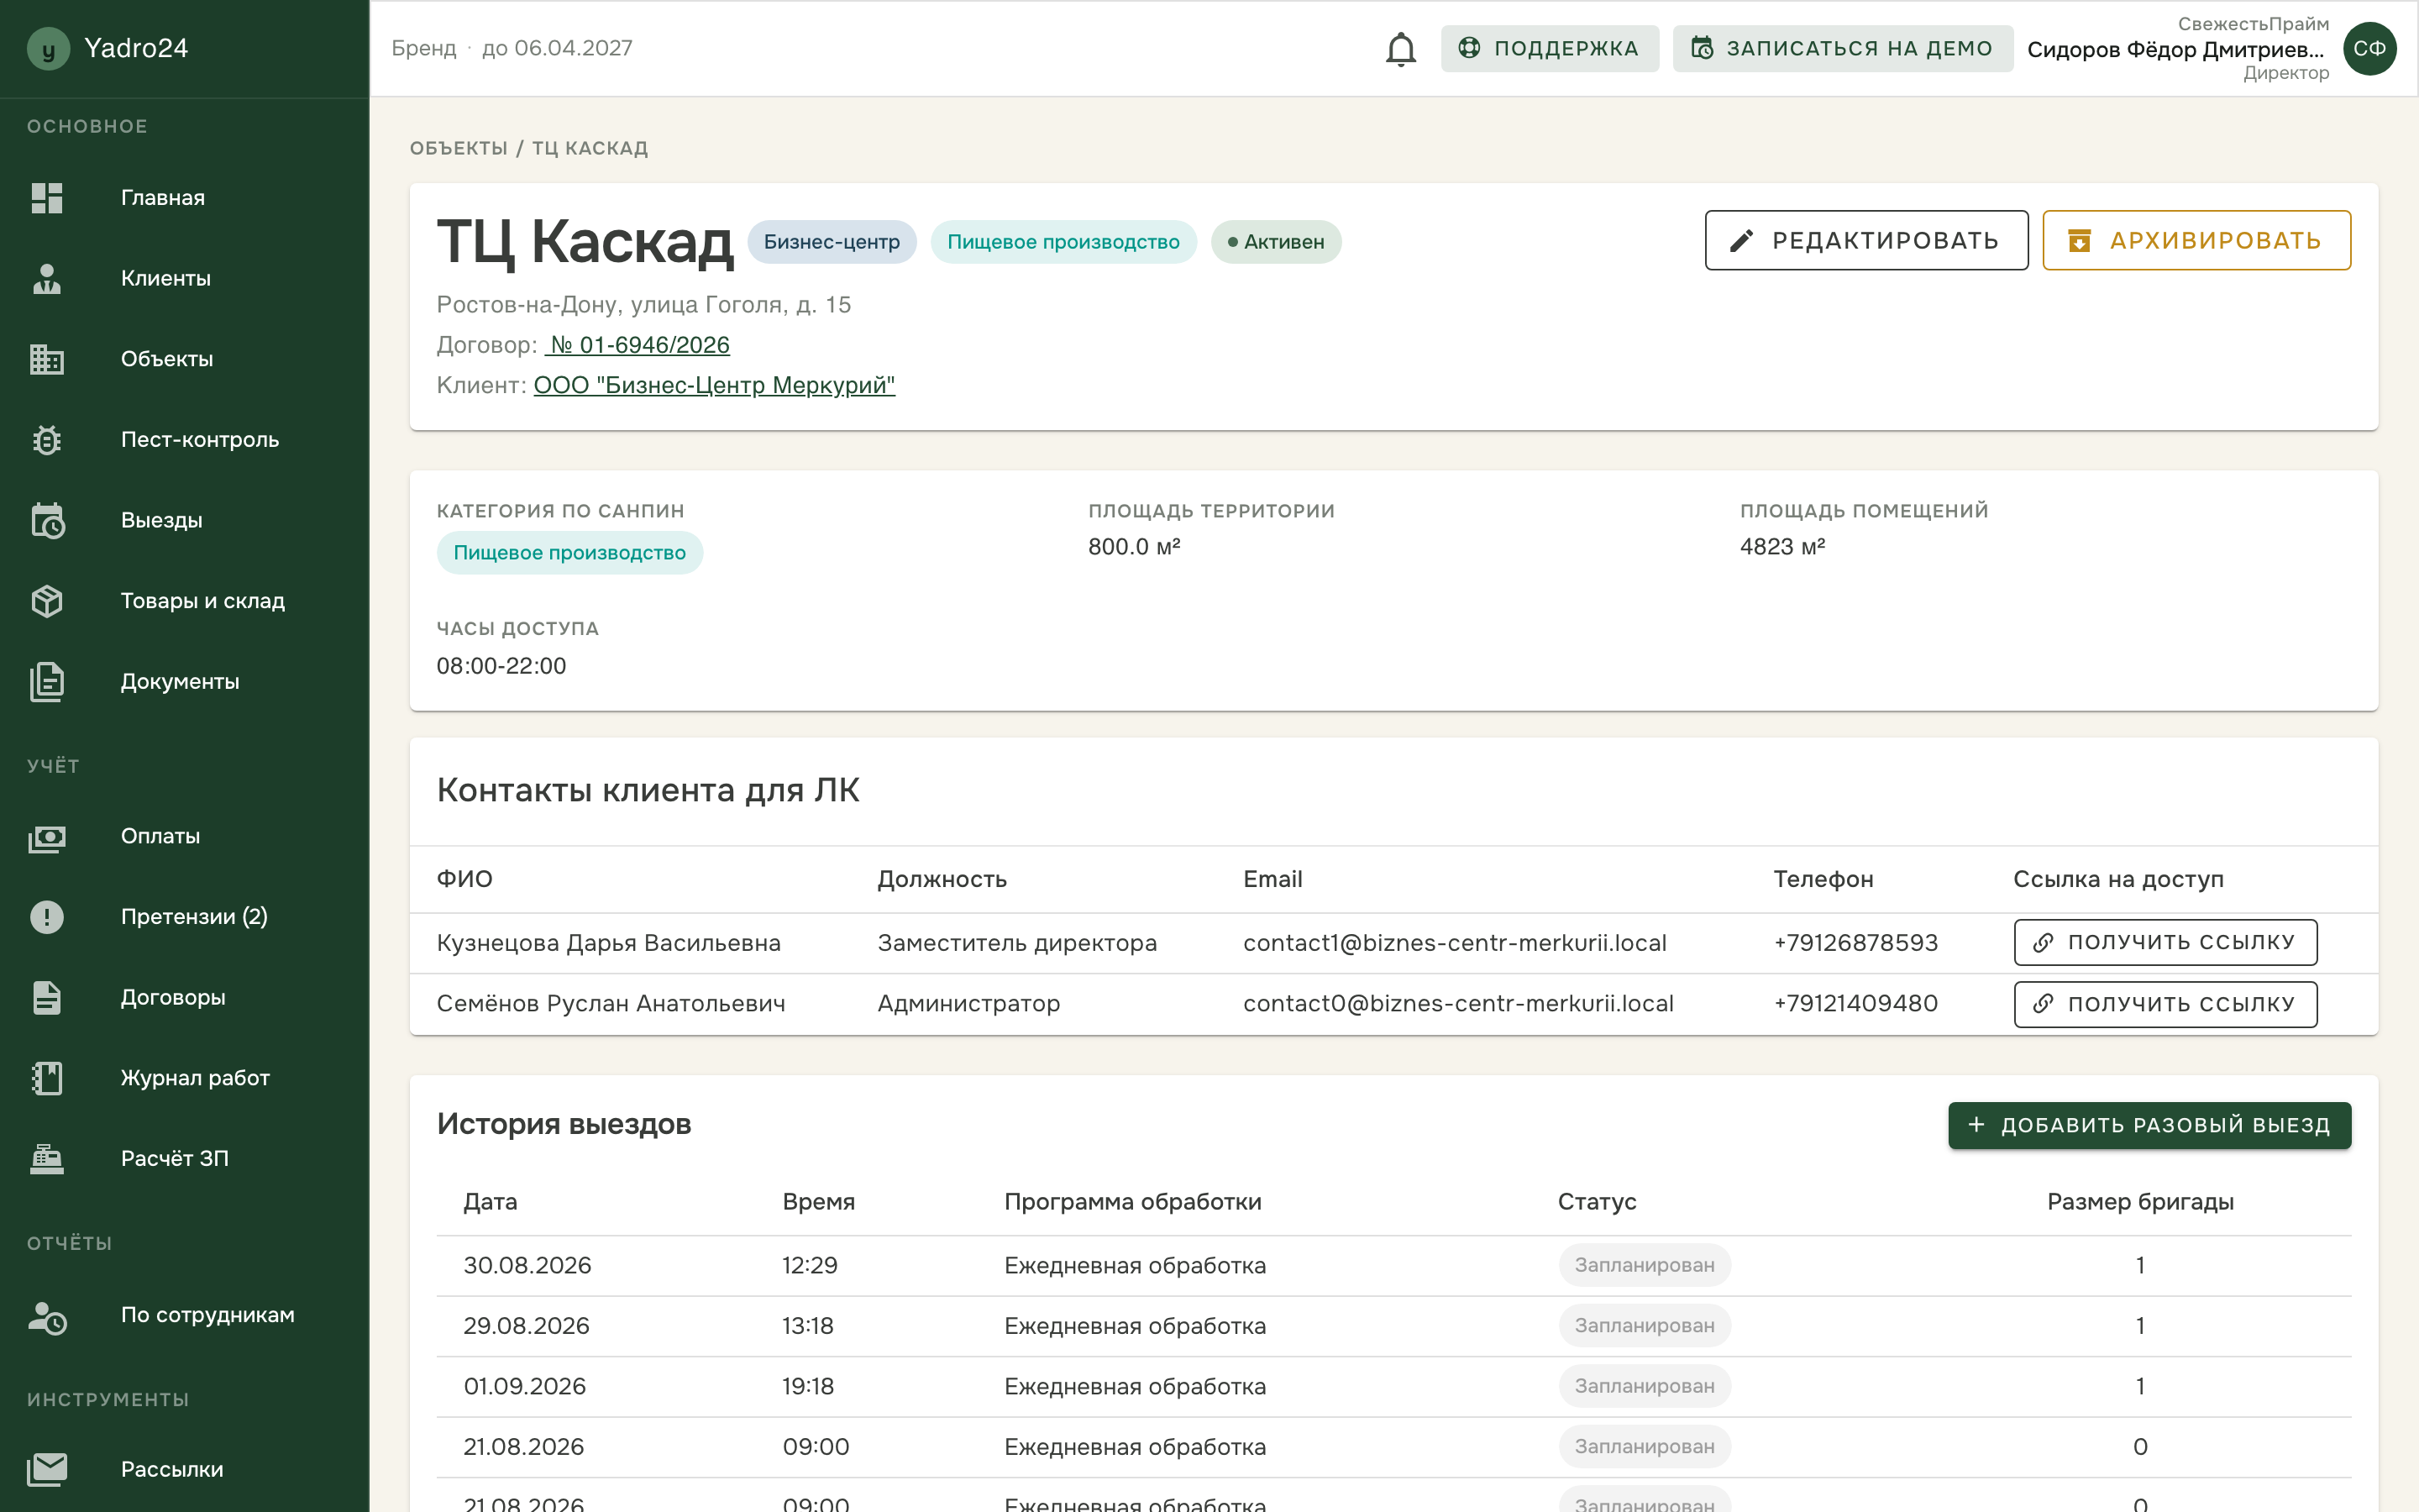Open Выезды calendar-clock icon
This screenshot has width=2419, height=1512.
47,520
